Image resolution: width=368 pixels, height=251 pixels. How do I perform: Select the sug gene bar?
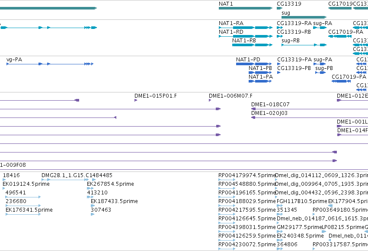[x=304, y=17]
